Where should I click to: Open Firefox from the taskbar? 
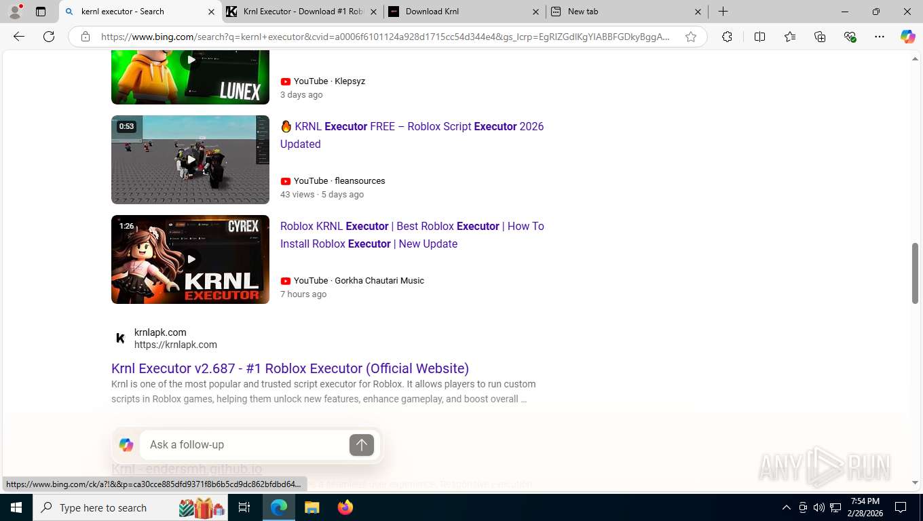click(x=345, y=507)
